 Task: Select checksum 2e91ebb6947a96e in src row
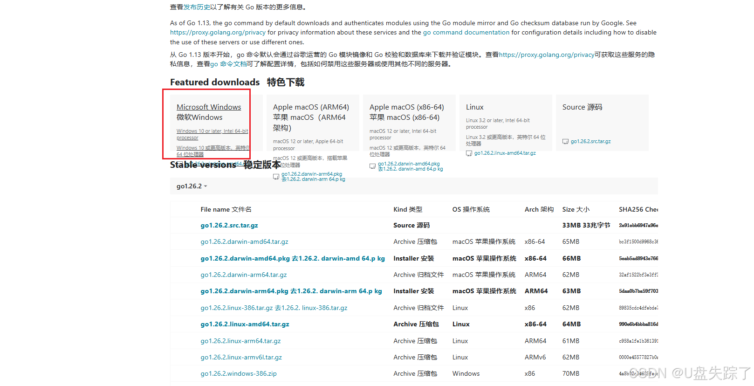638,225
